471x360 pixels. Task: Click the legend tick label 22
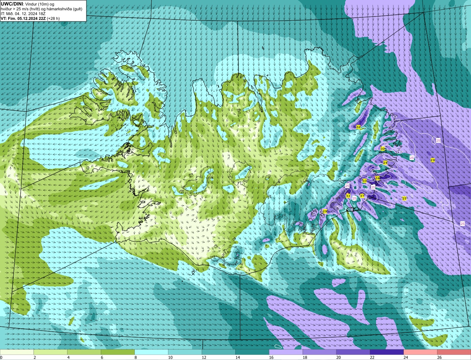(372, 357)
